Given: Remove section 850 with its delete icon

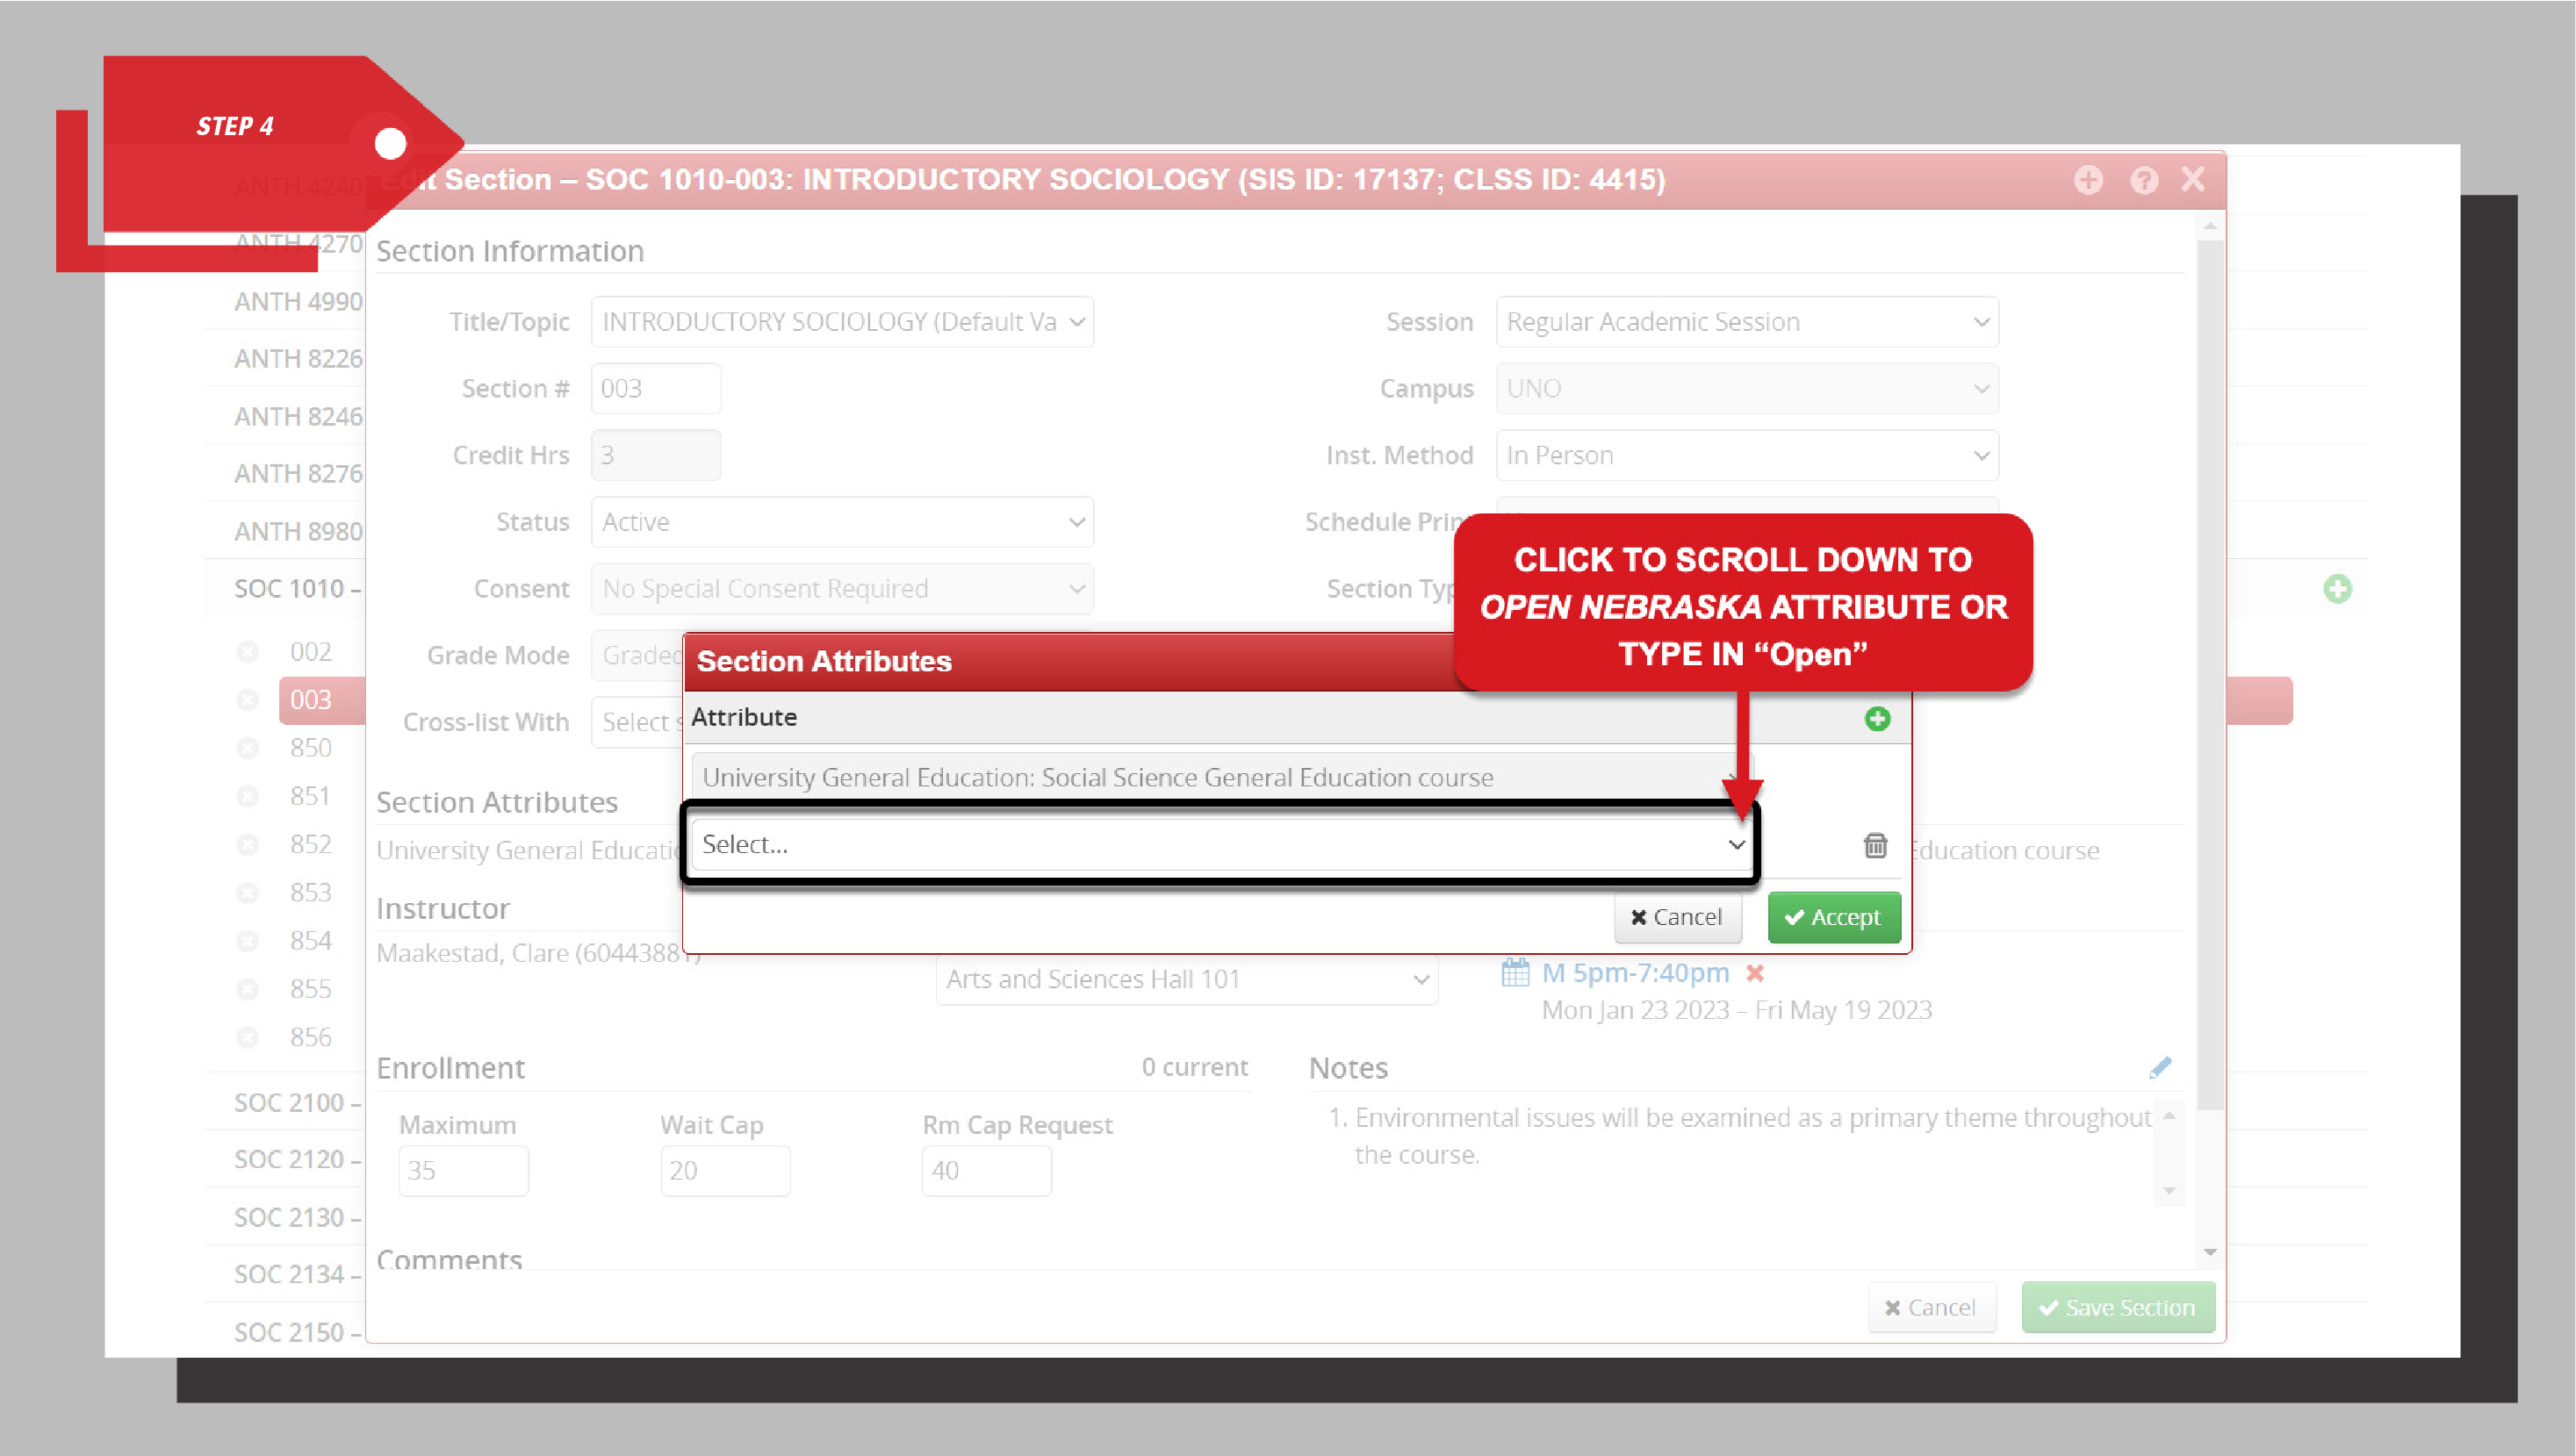Looking at the screenshot, I should [x=247, y=747].
